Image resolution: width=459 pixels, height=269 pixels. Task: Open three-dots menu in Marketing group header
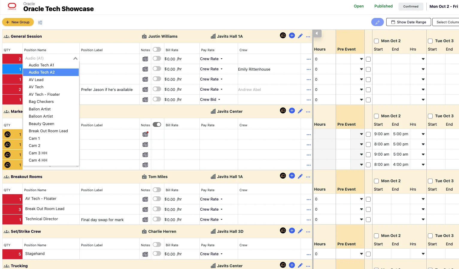click(x=308, y=112)
